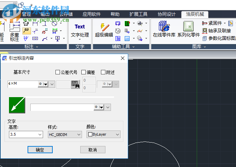
Task: Select the vertical dimension I-beam icon
Action: click(44, 23)
